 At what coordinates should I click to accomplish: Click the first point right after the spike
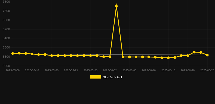[x=123, y=57]
